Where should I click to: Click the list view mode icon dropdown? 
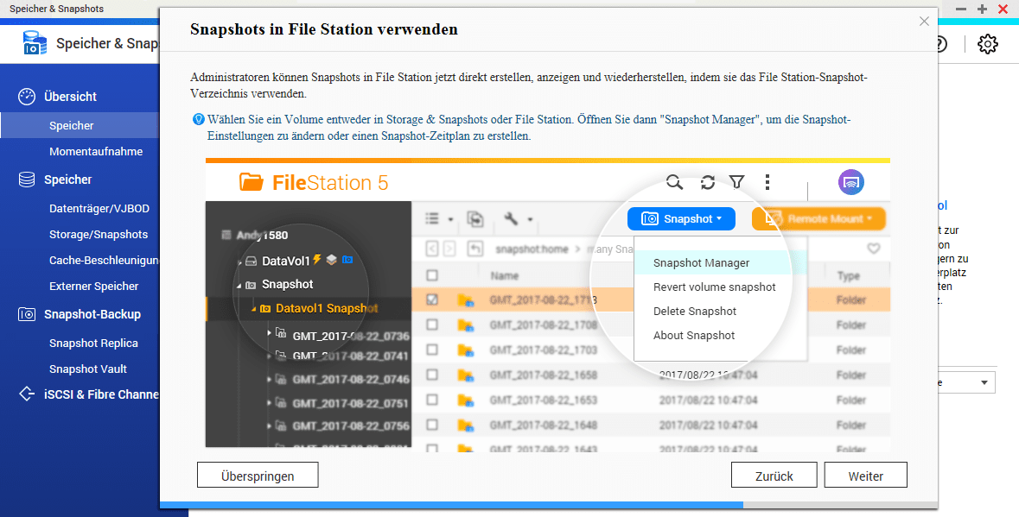[x=439, y=219]
